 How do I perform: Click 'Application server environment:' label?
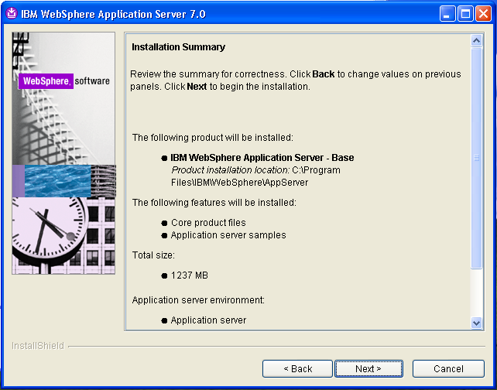click(198, 300)
